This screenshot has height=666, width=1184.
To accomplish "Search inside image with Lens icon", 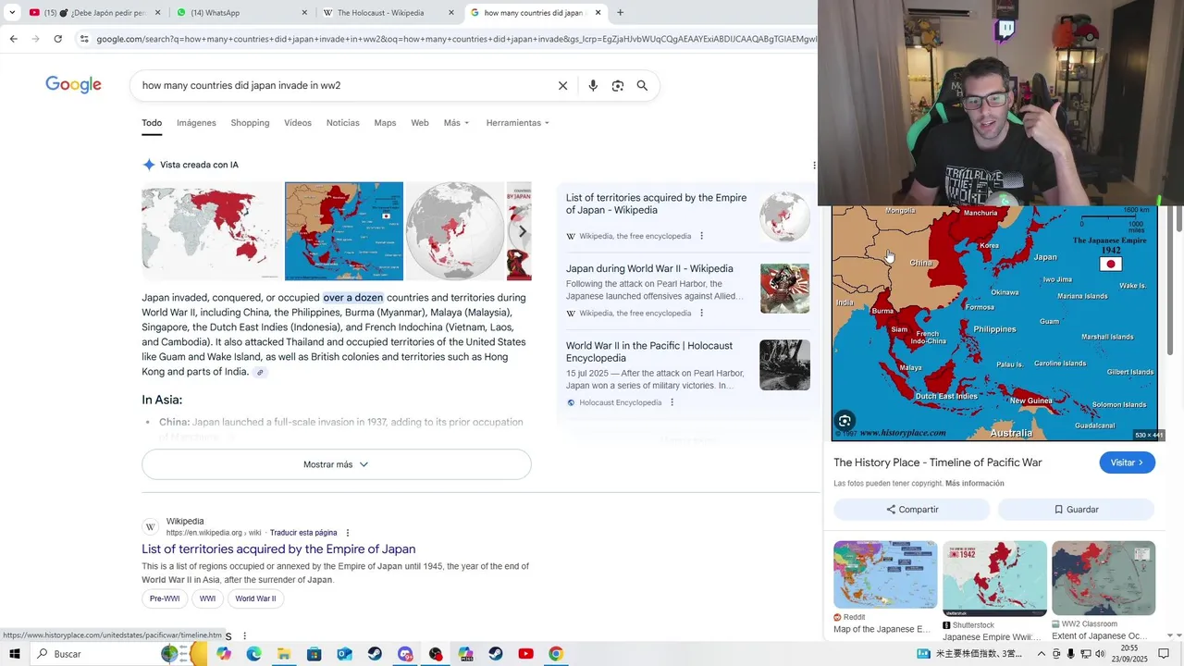I will tap(845, 422).
